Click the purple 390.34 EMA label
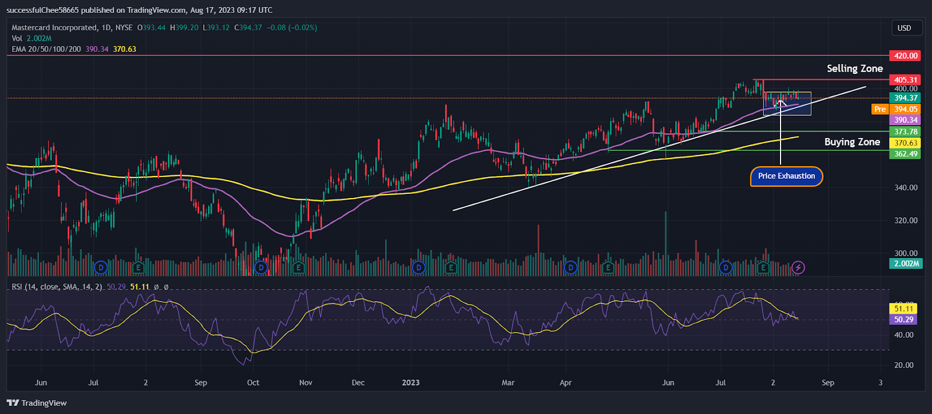The image size is (932, 414). coord(905,120)
